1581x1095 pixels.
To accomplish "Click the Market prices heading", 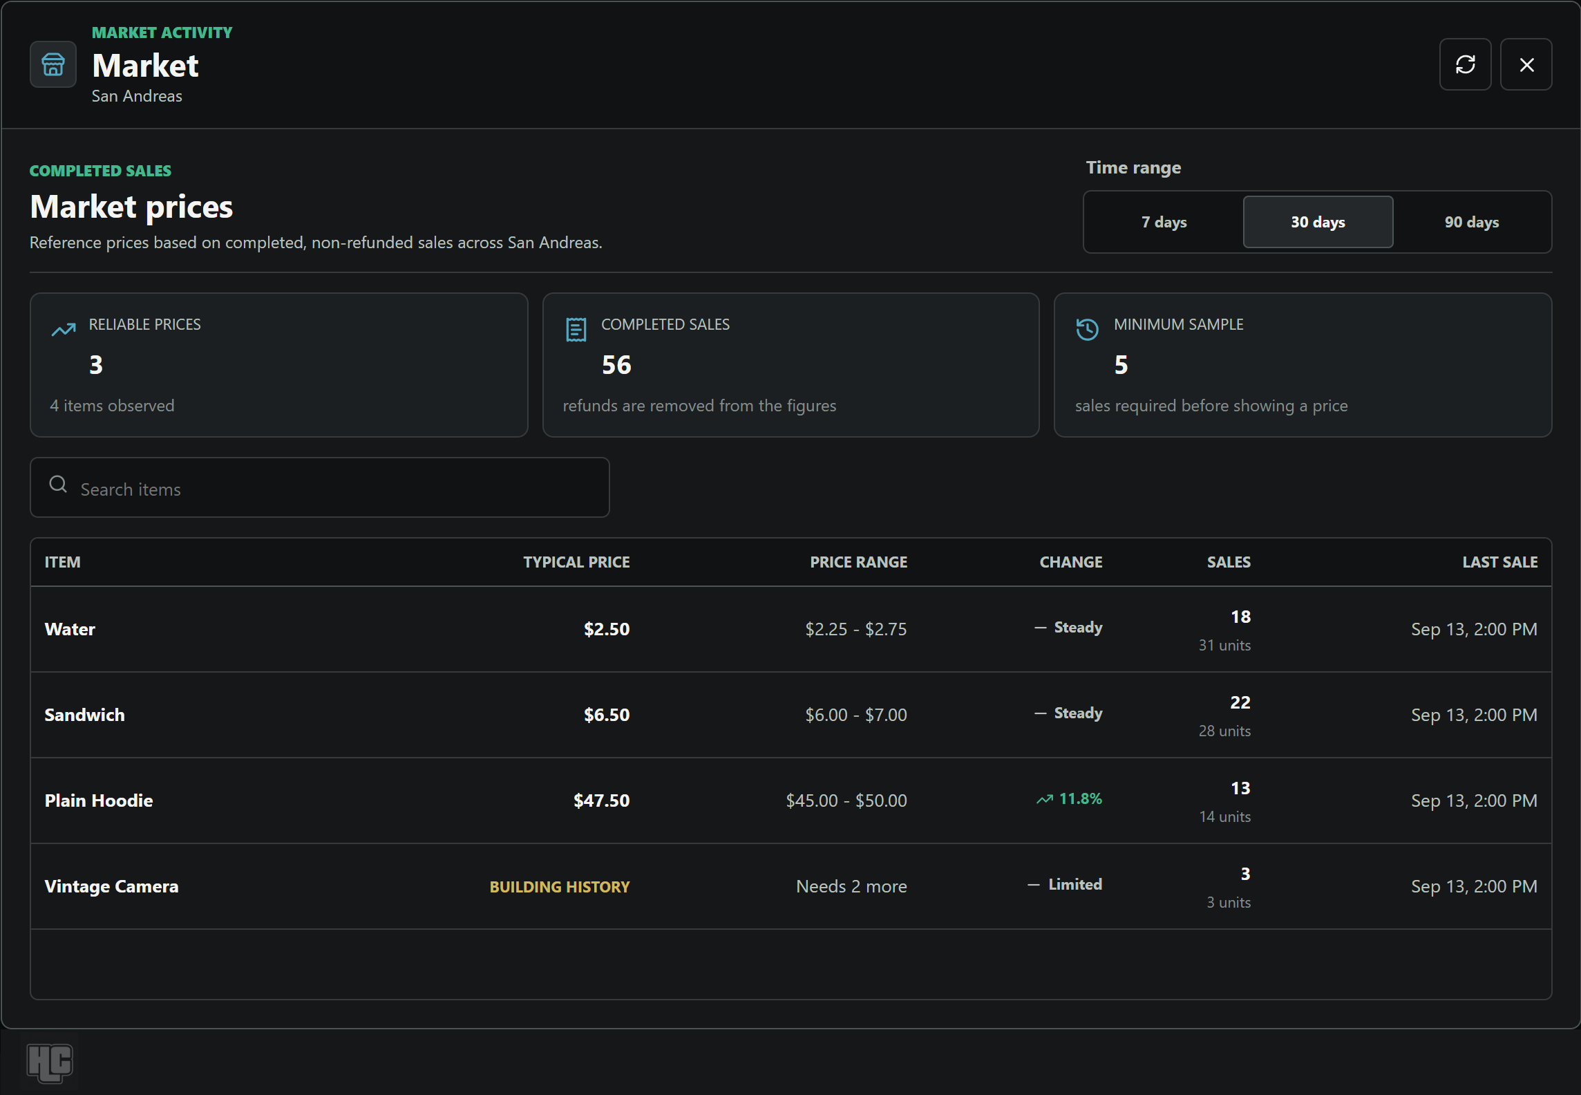I will (131, 207).
